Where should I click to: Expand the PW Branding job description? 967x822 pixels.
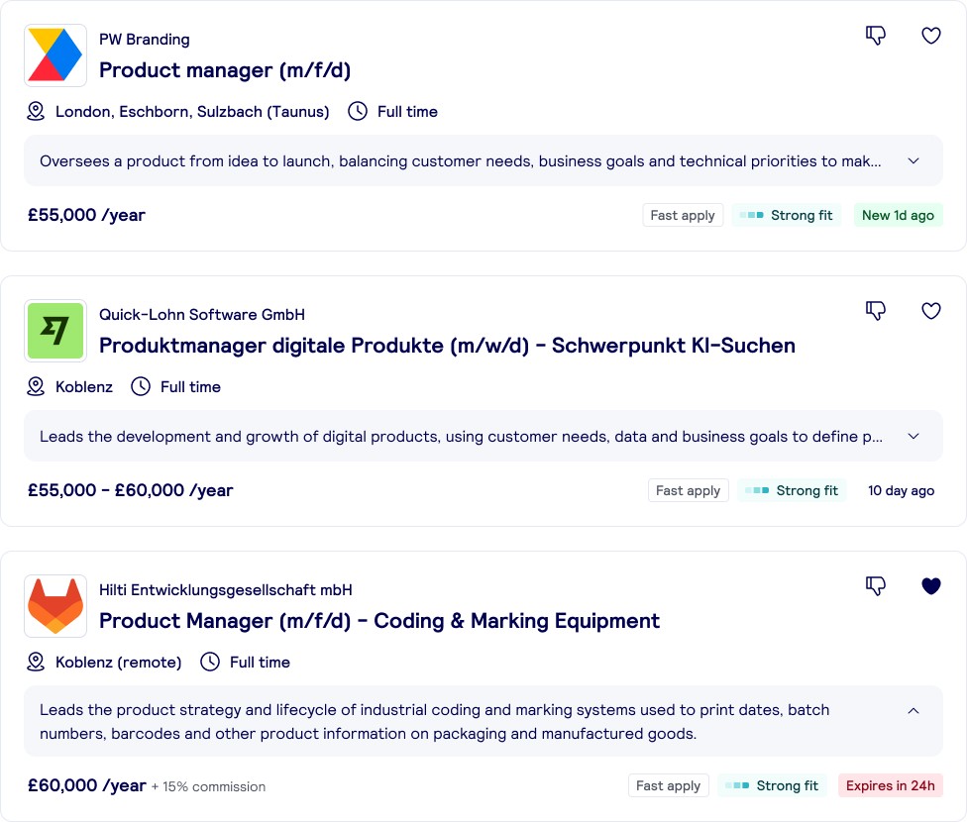click(x=913, y=161)
